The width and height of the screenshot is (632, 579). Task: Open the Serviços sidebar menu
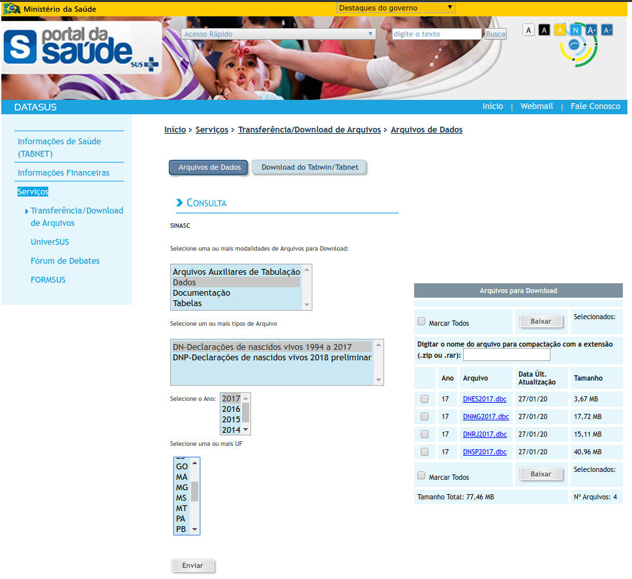tap(33, 192)
